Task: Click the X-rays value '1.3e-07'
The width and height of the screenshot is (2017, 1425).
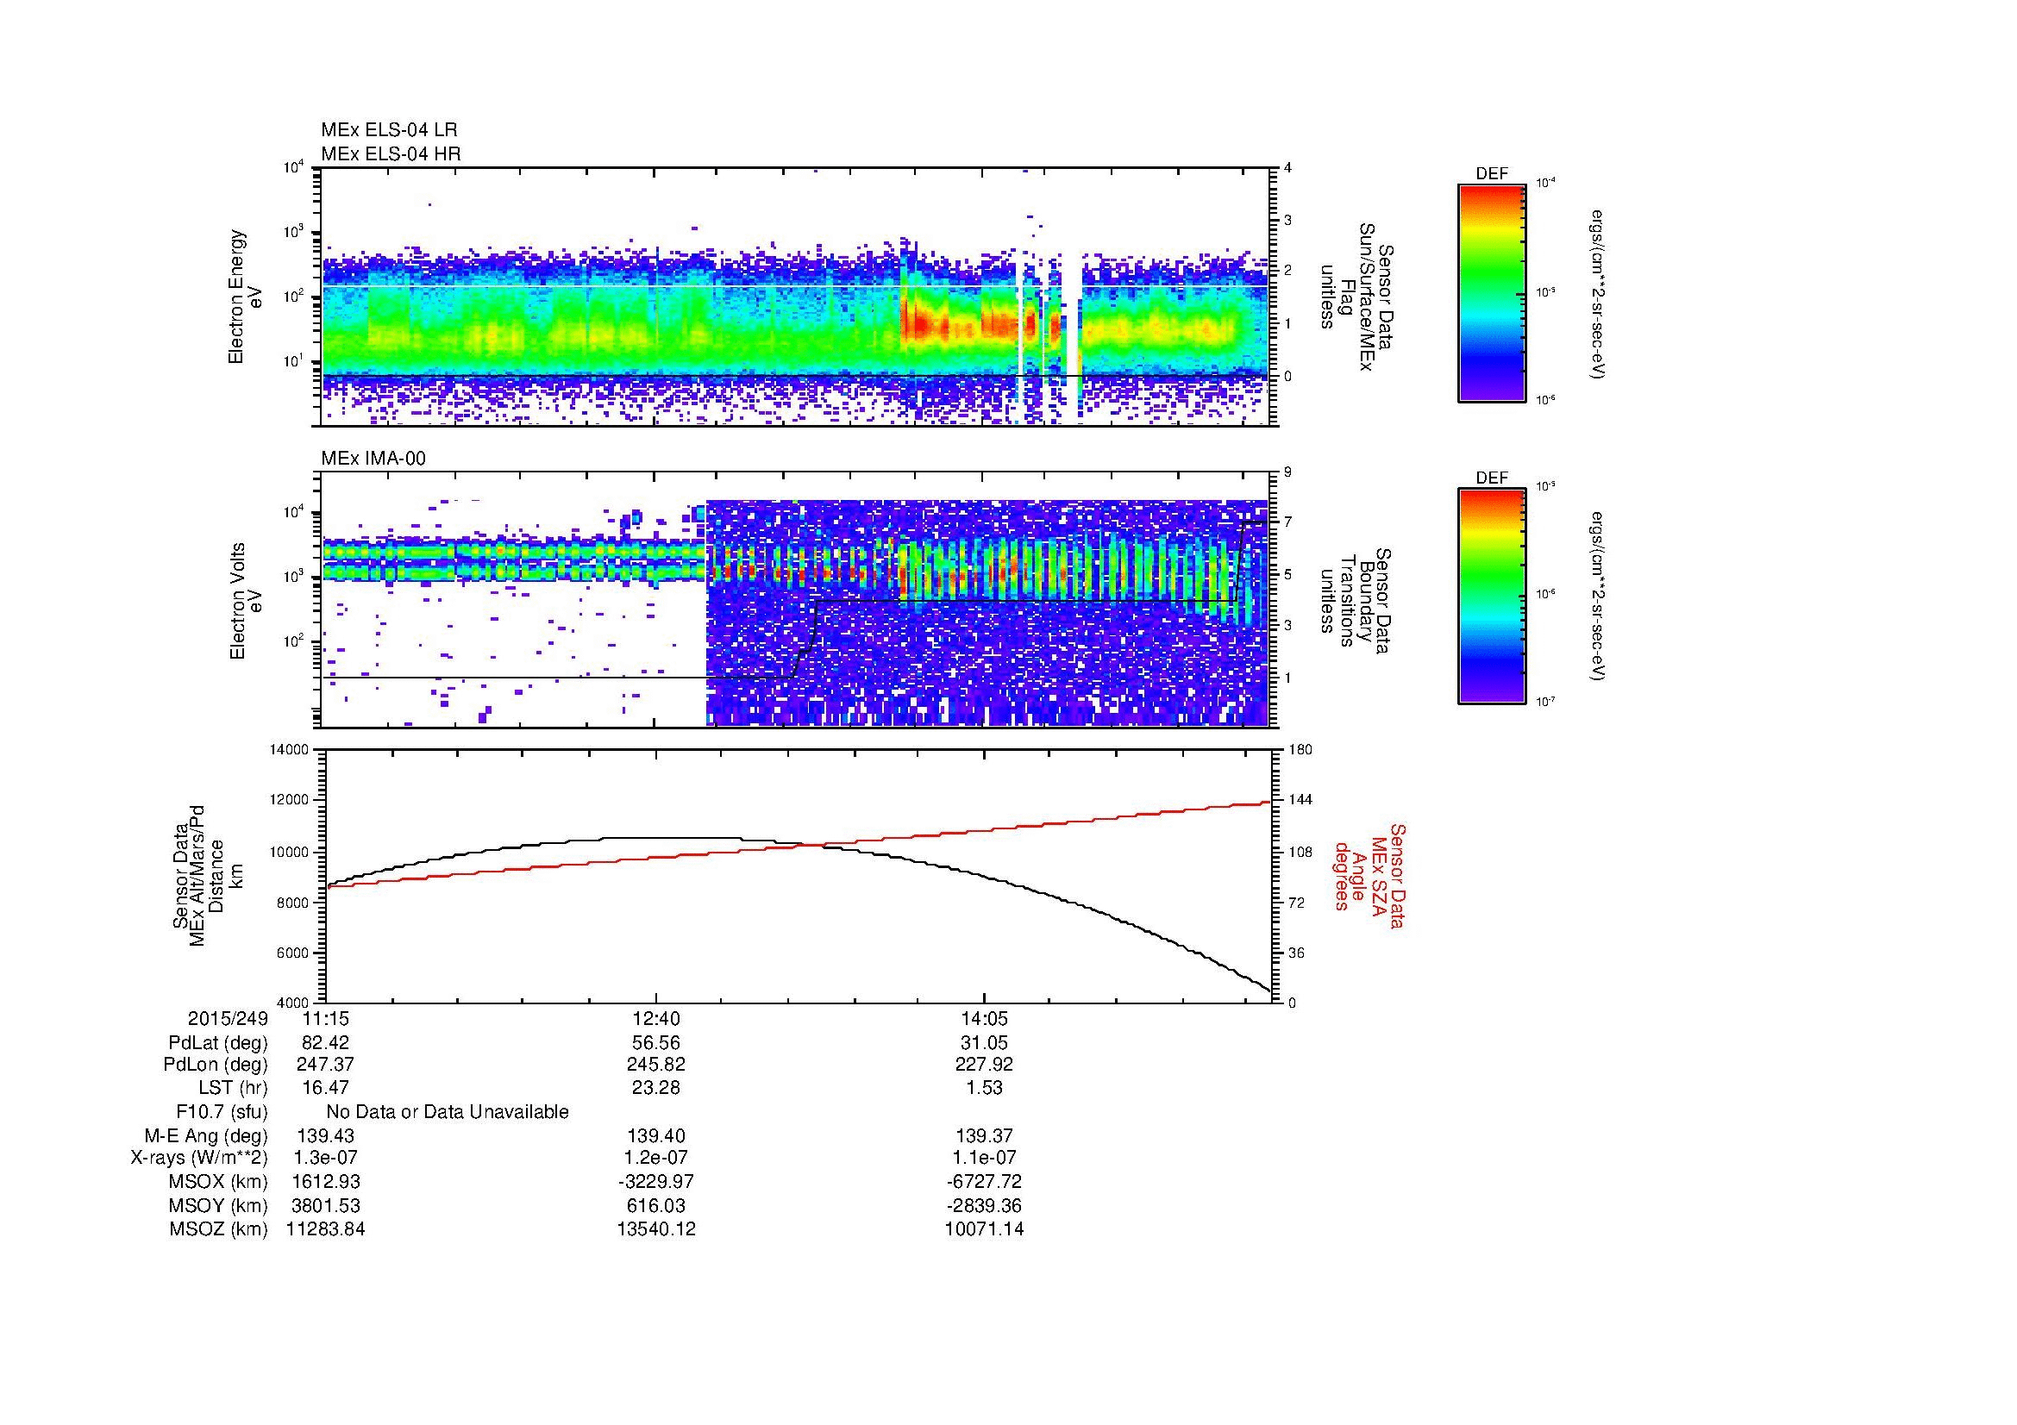Action: pos(325,1159)
